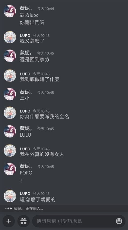This screenshot has width=128, height=230.
Task: Open 薇妮's avatar beside 對ㄌlupo message
Action: (10, 11)
